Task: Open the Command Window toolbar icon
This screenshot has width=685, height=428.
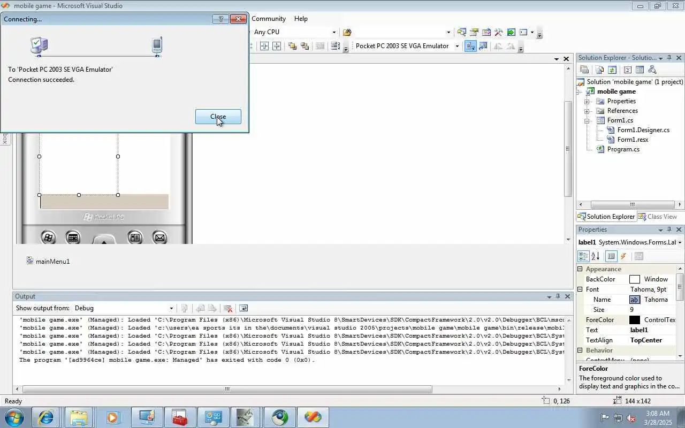Action: coord(523,32)
